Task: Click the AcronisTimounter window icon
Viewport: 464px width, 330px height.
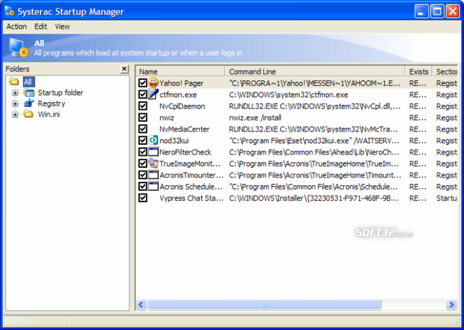Action: (x=153, y=175)
